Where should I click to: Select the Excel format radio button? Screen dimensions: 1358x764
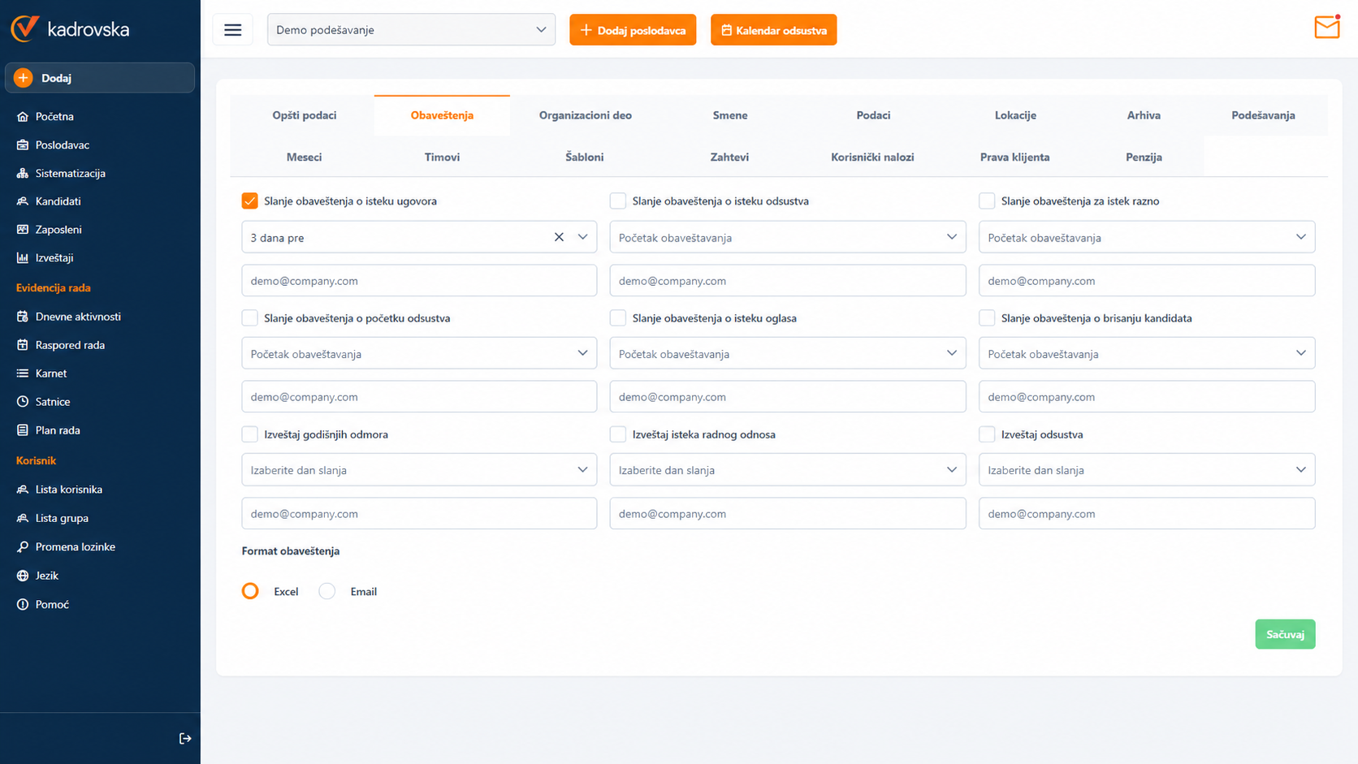click(x=250, y=591)
